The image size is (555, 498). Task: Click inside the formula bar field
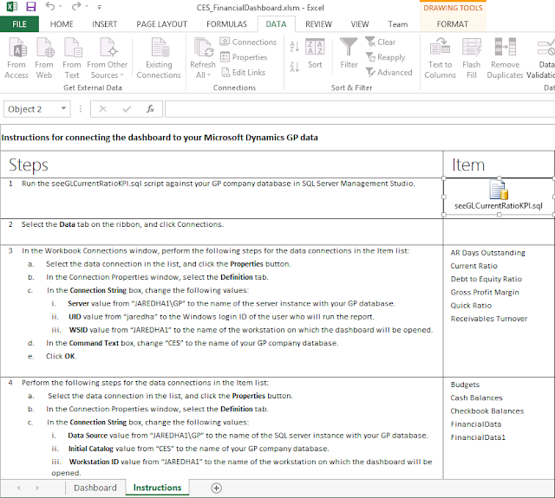(360, 109)
